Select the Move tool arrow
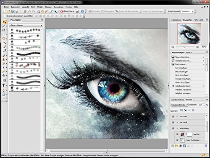This screenshot has height=158, width=210. pos(4,22)
